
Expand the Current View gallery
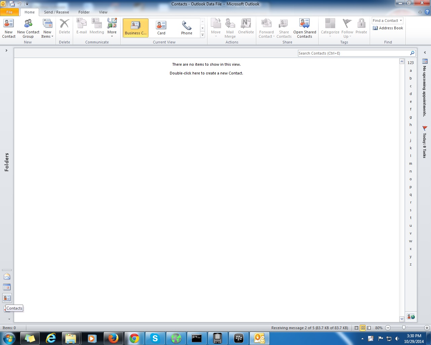203,35
